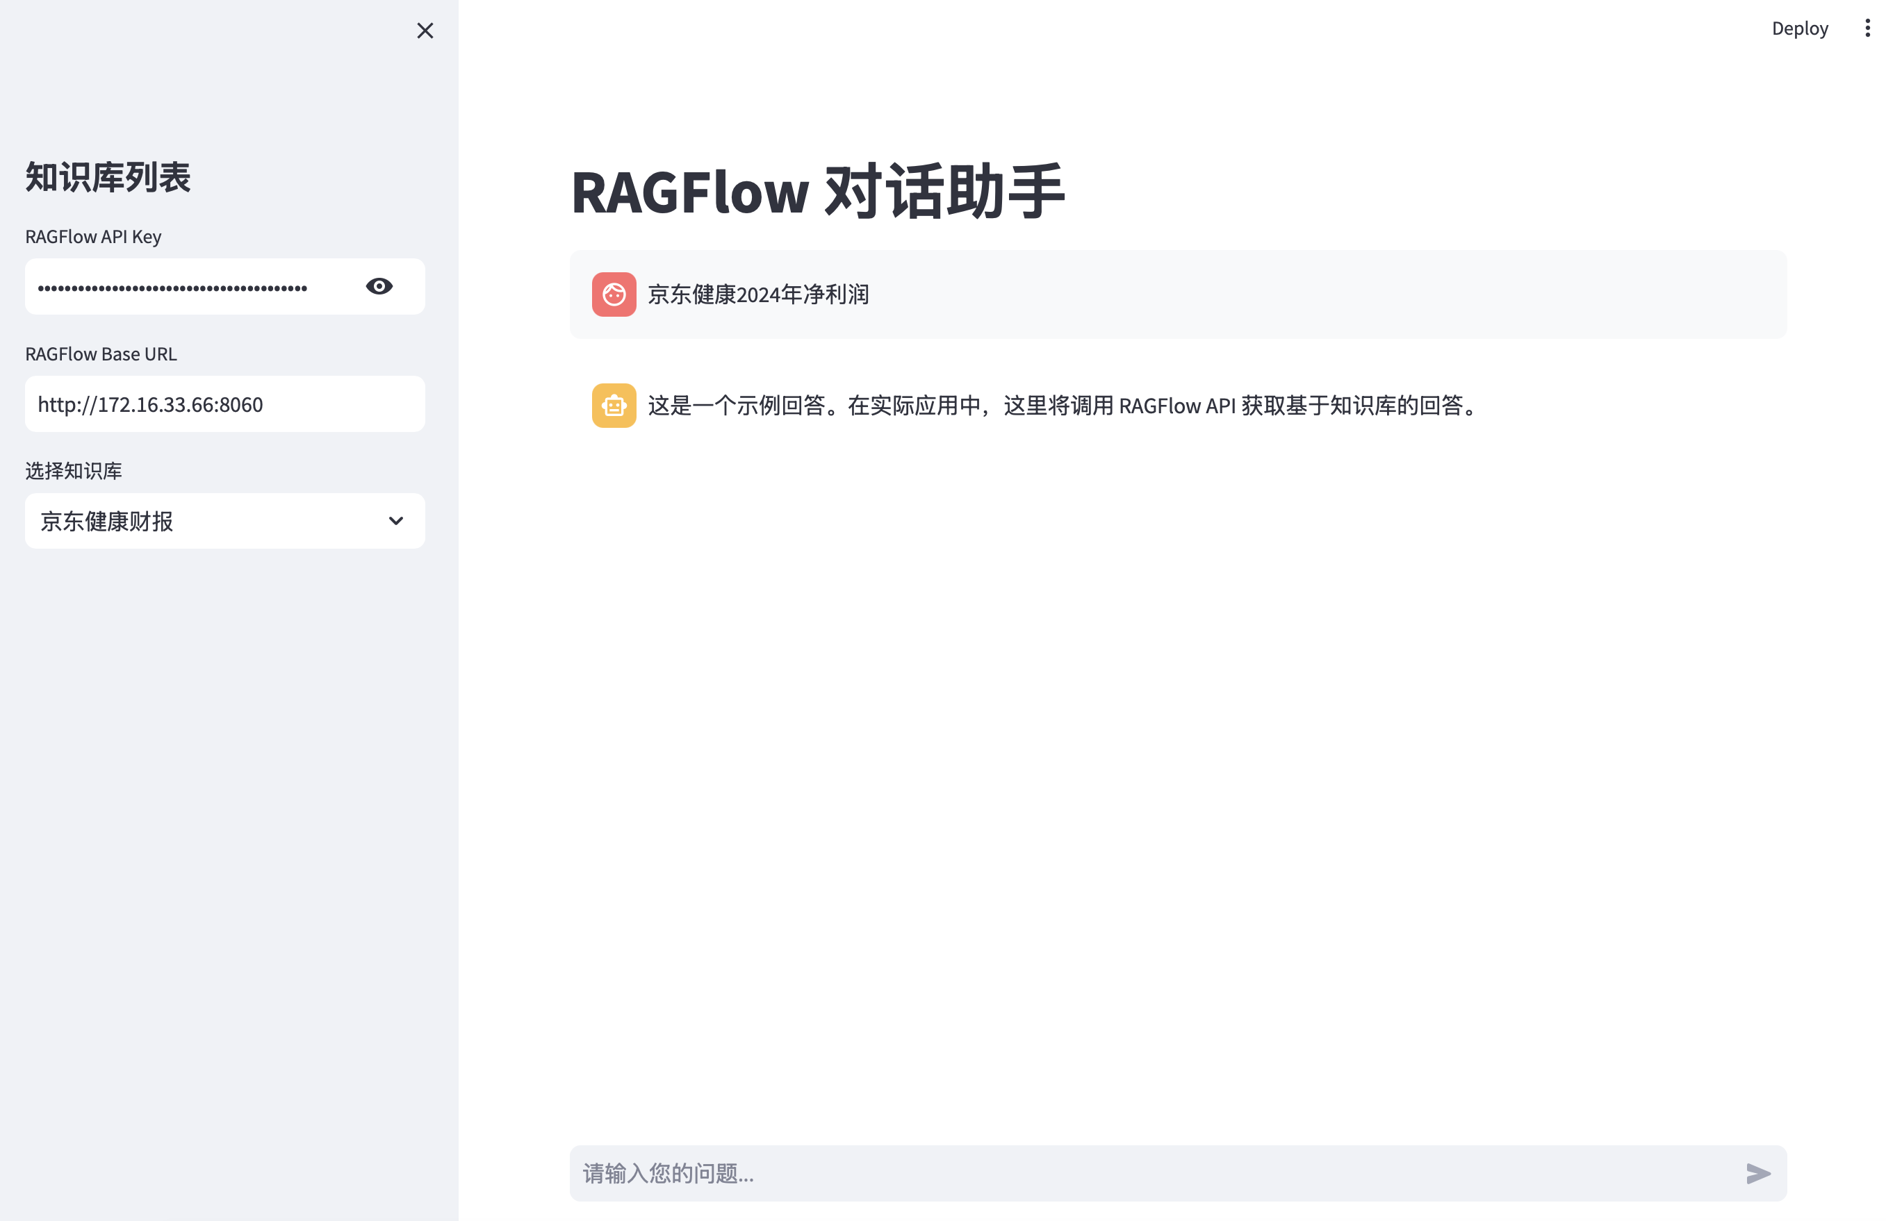Image resolution: width=1886 pixels, height=1221 pixels.
Task: Open the three-dot main menu
Action: (1867, 28)
